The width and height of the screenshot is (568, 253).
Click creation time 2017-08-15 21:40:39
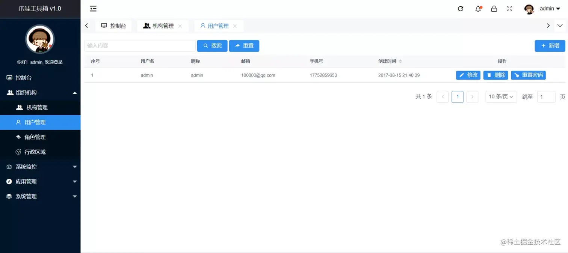[x=399, y=75]
